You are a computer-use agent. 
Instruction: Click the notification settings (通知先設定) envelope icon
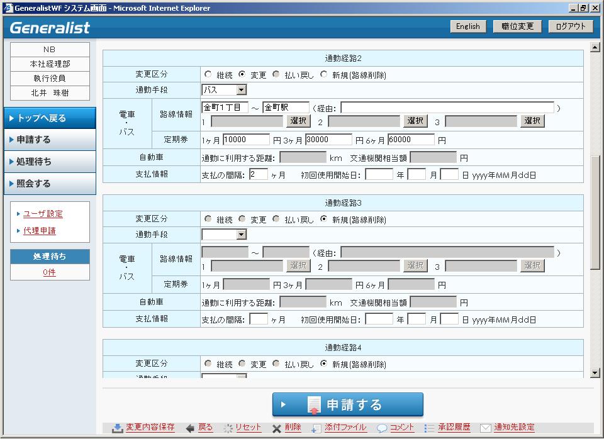click(x=485, y=428)
